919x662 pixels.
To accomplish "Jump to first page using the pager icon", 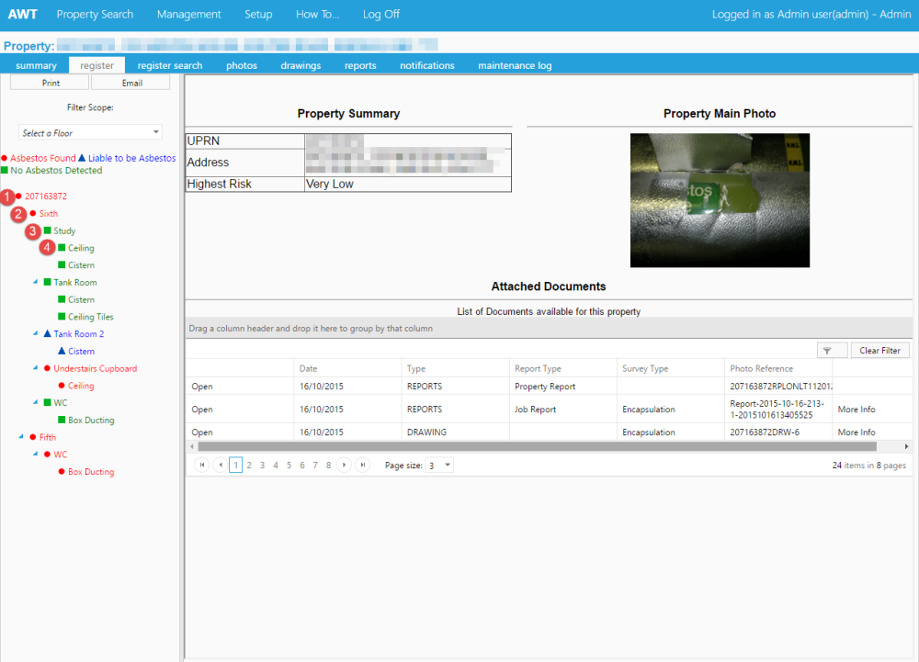I will pyautogui.click(x=202, y=465).
